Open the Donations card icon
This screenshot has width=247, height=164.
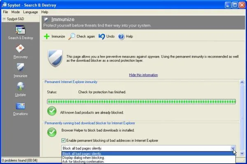coord(20,106)
